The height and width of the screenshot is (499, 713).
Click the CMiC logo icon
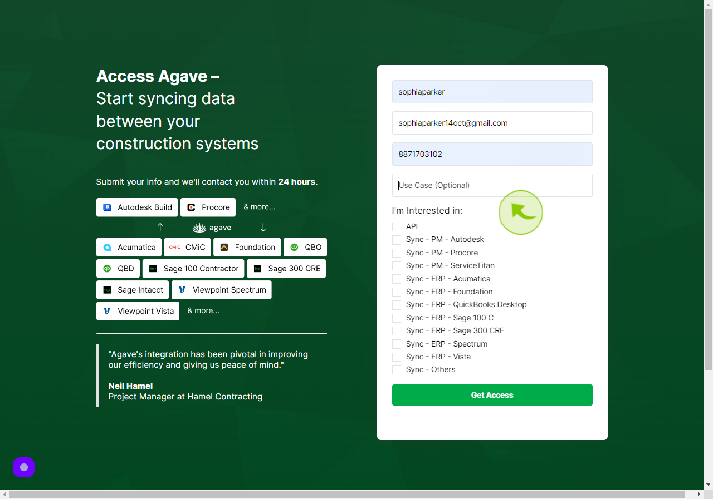175,247
